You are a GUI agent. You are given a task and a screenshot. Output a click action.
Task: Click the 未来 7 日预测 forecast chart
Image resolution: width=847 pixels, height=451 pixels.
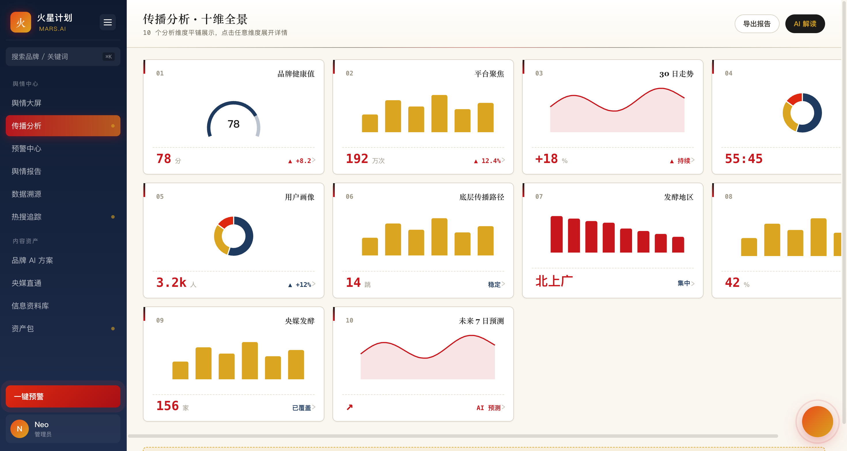click(x=428, y=357)
